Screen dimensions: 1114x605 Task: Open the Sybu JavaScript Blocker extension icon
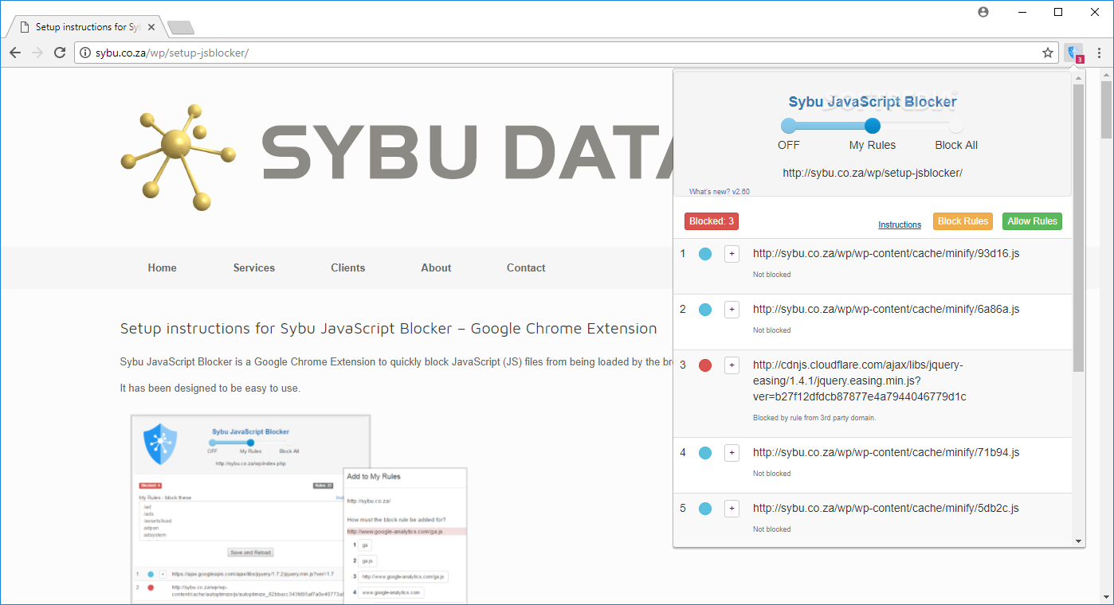1073,53
